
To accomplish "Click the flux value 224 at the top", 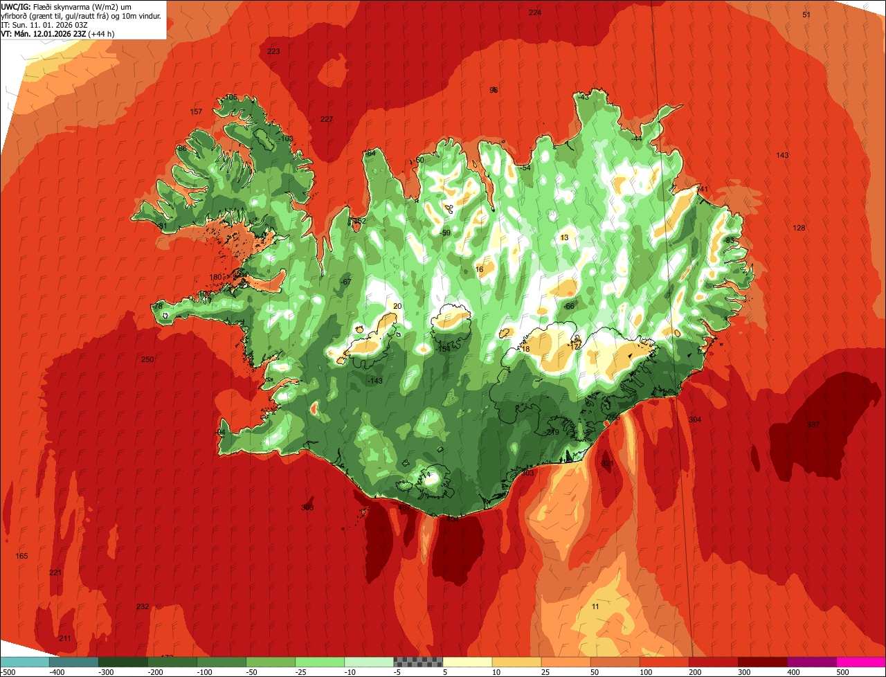I will click(x=535, y=12).
